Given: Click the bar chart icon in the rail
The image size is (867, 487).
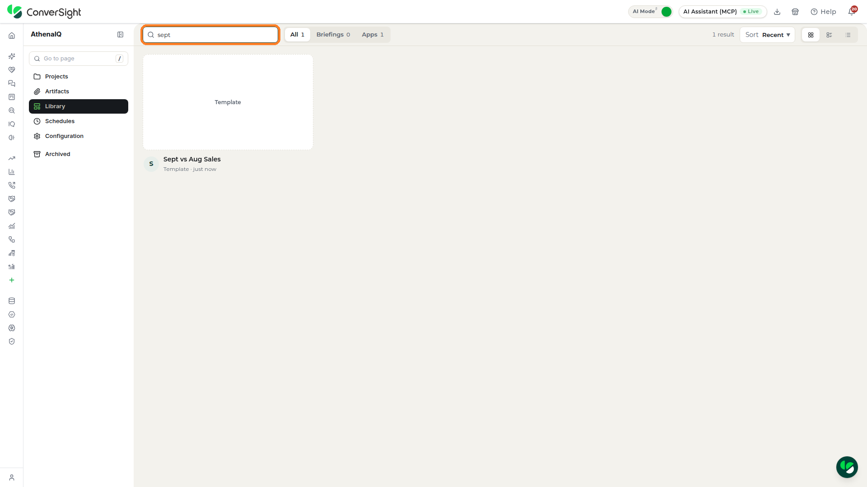Looking at the screenshot, I should pos(12,172).
